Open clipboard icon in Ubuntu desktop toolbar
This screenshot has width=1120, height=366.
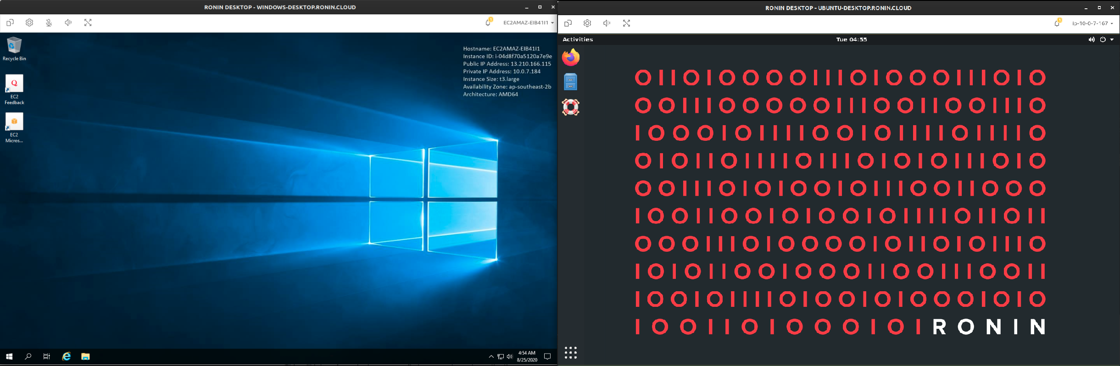568,23
